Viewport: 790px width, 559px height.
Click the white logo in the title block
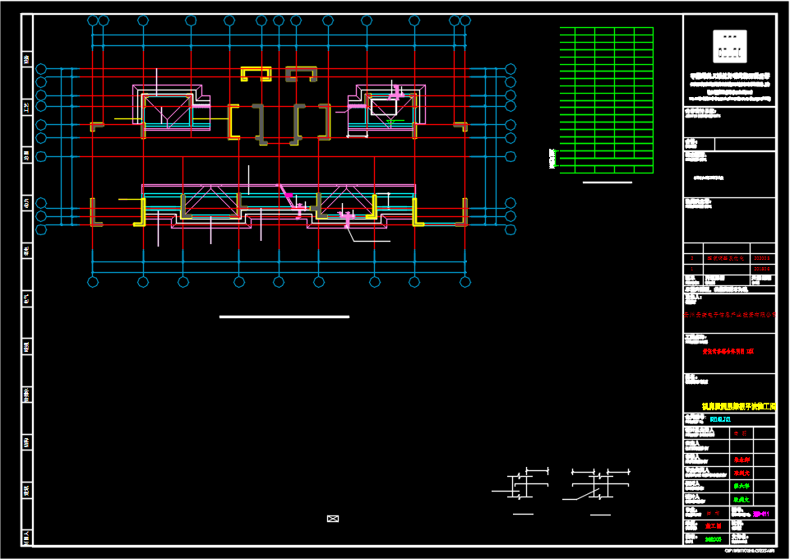coord(729,46)
